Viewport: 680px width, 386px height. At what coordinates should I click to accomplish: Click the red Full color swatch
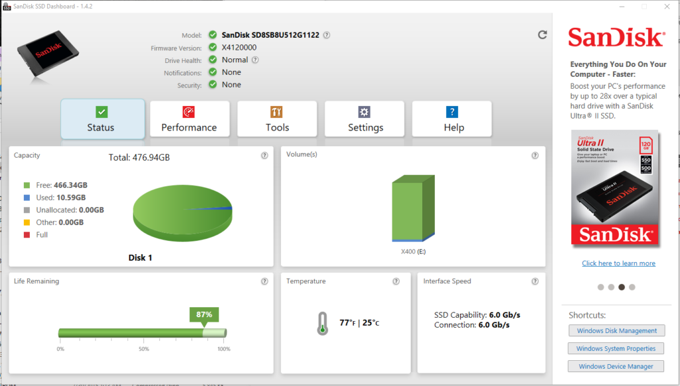pos(27,235)
